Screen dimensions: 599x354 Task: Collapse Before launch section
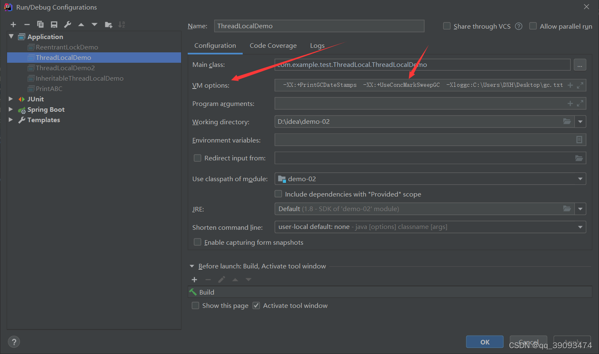tap(192, 266)
